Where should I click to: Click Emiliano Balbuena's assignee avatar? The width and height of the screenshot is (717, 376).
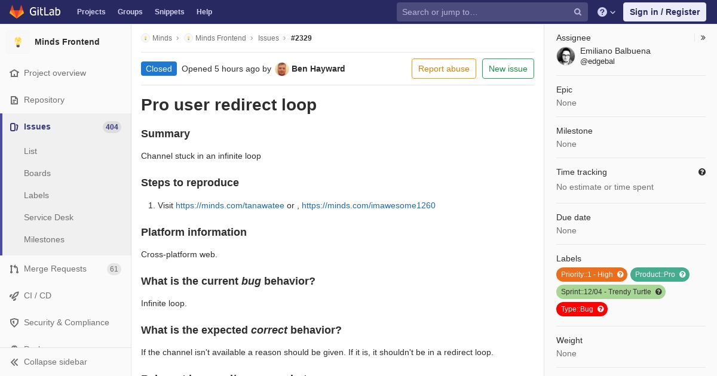pos(566,56)
